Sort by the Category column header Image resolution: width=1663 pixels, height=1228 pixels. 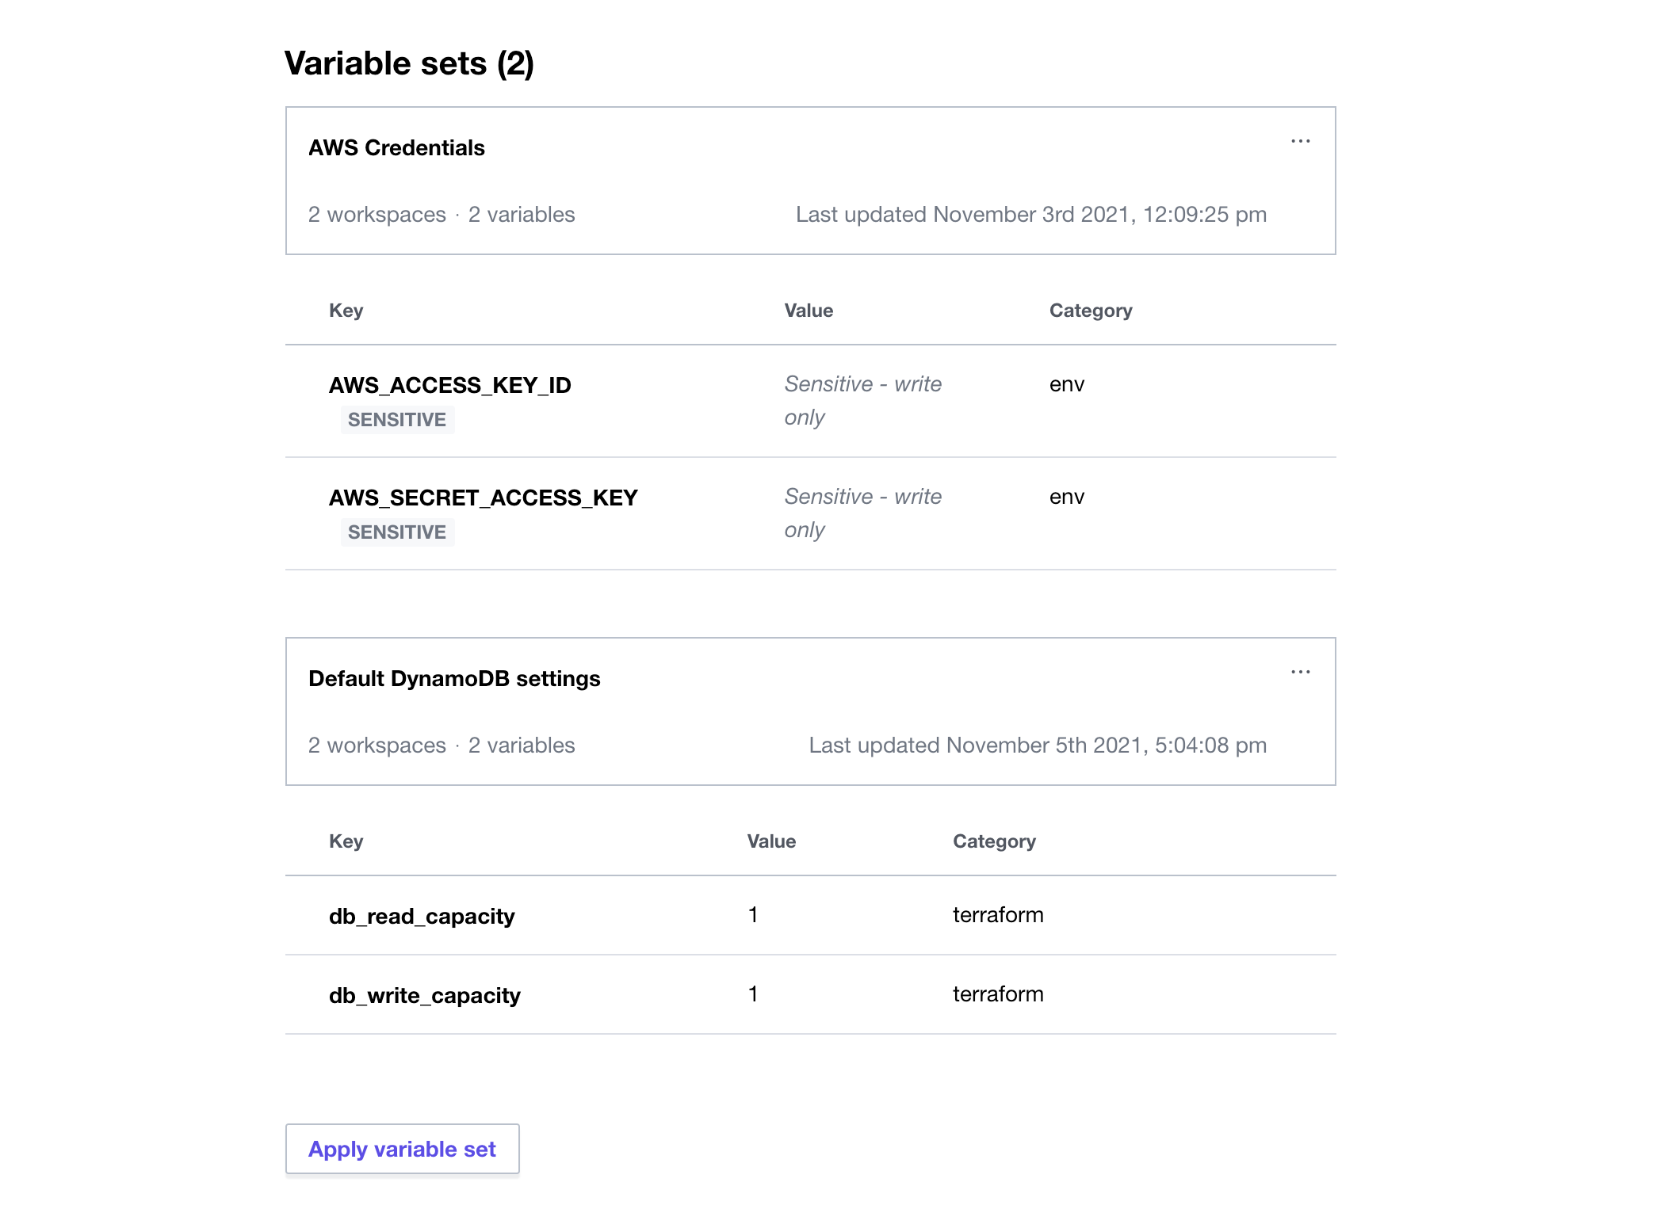[1091, 310]
